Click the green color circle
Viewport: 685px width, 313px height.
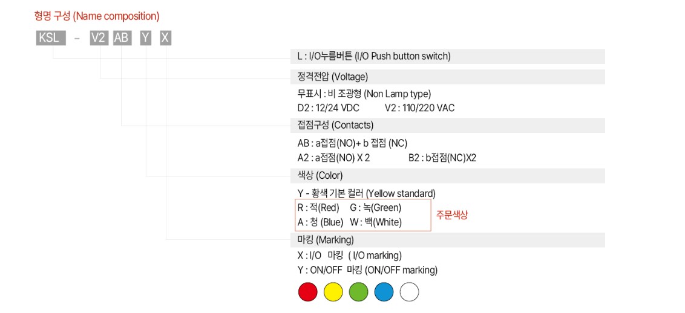pyautogui.click(x=359, y=292)
